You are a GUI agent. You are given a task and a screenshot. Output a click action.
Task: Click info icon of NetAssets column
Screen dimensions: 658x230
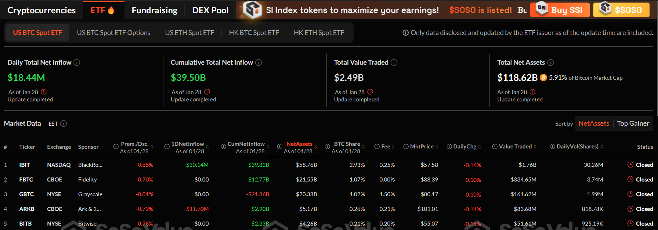280,147
